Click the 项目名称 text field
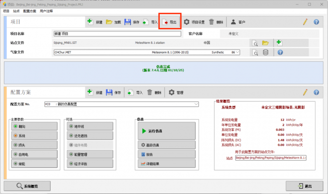The height and width of the screenshot is (194, 328). point(117,34)
